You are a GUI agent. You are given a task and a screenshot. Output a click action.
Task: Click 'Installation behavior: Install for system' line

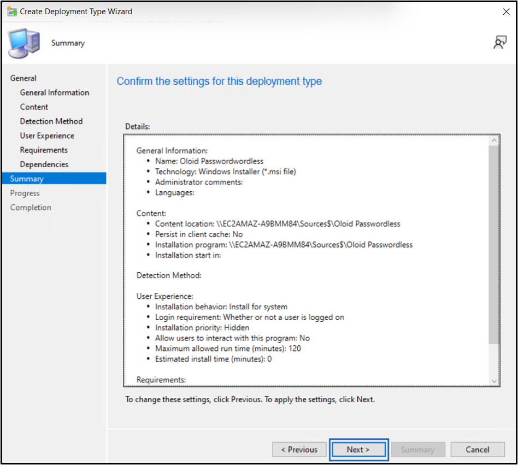[221, 307]
